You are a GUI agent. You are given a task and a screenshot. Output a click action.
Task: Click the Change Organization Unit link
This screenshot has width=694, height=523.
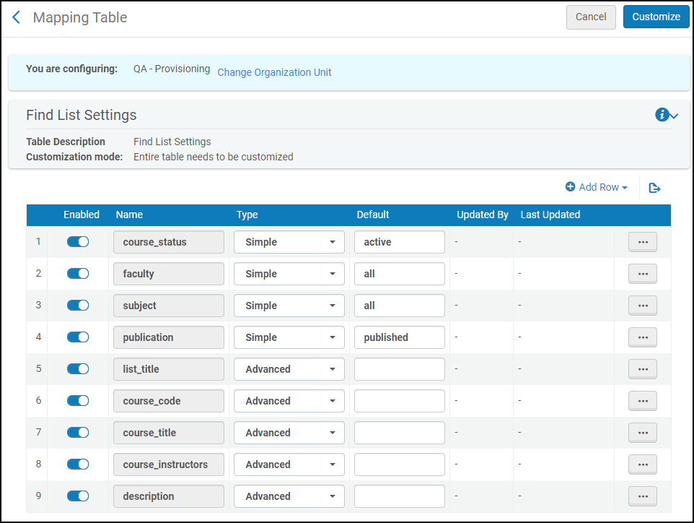click(x=274, y=72)
